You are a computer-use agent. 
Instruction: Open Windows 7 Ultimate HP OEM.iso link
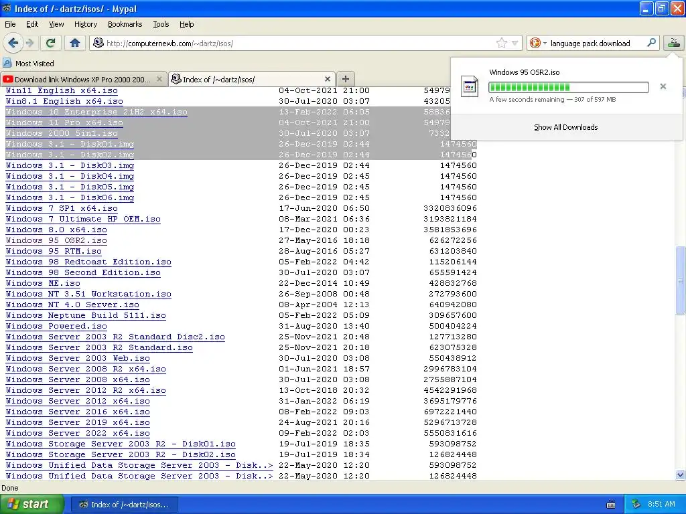83,220
